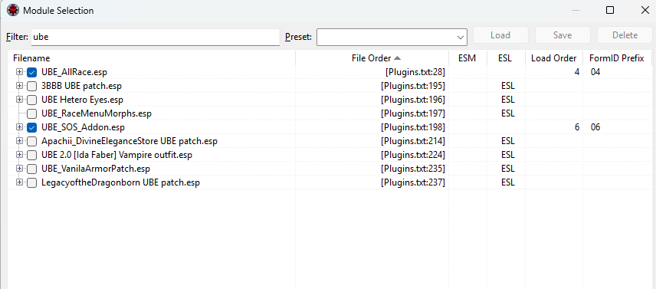The width and height of the screenshot is (656, 289).
Task: Click the xEdit app icon in title bar
Action: 12,10
